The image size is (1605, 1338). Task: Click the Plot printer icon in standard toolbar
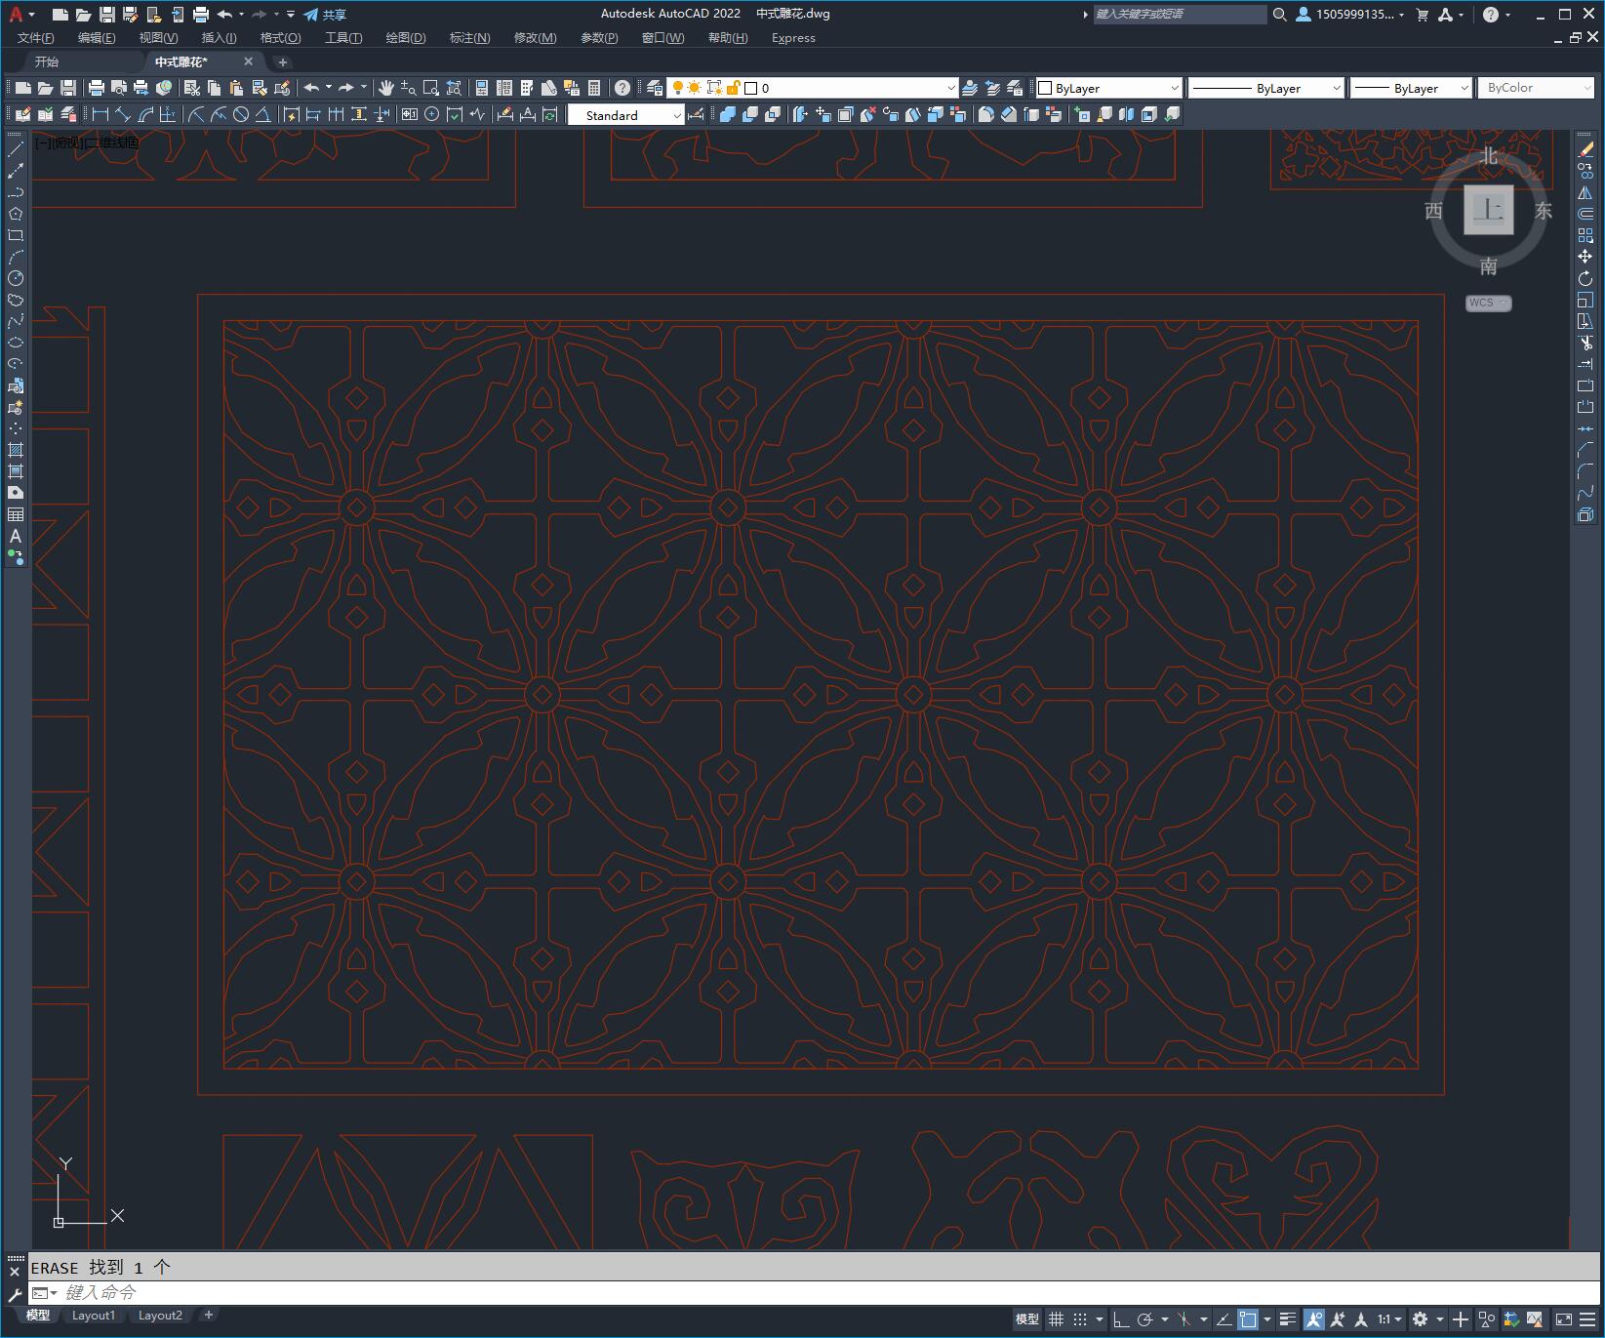[96, 88]
